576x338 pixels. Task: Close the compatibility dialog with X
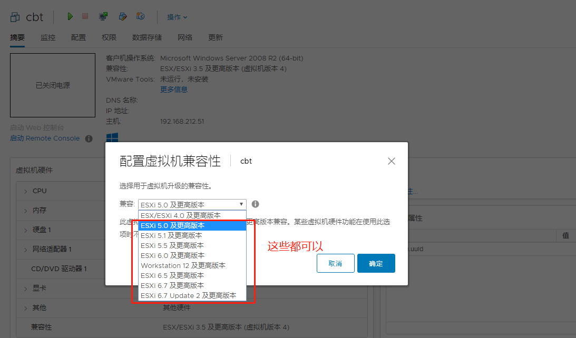pos(391,161)
